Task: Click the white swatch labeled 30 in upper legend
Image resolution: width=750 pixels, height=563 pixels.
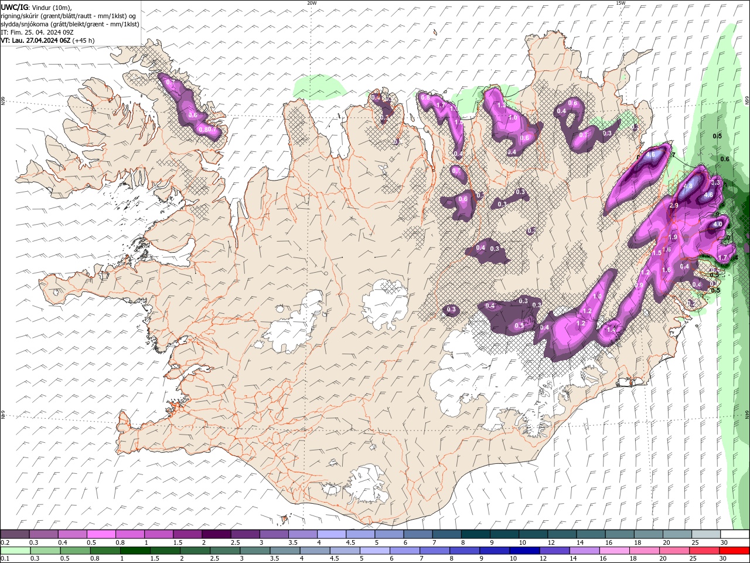Action: point(735,534)
